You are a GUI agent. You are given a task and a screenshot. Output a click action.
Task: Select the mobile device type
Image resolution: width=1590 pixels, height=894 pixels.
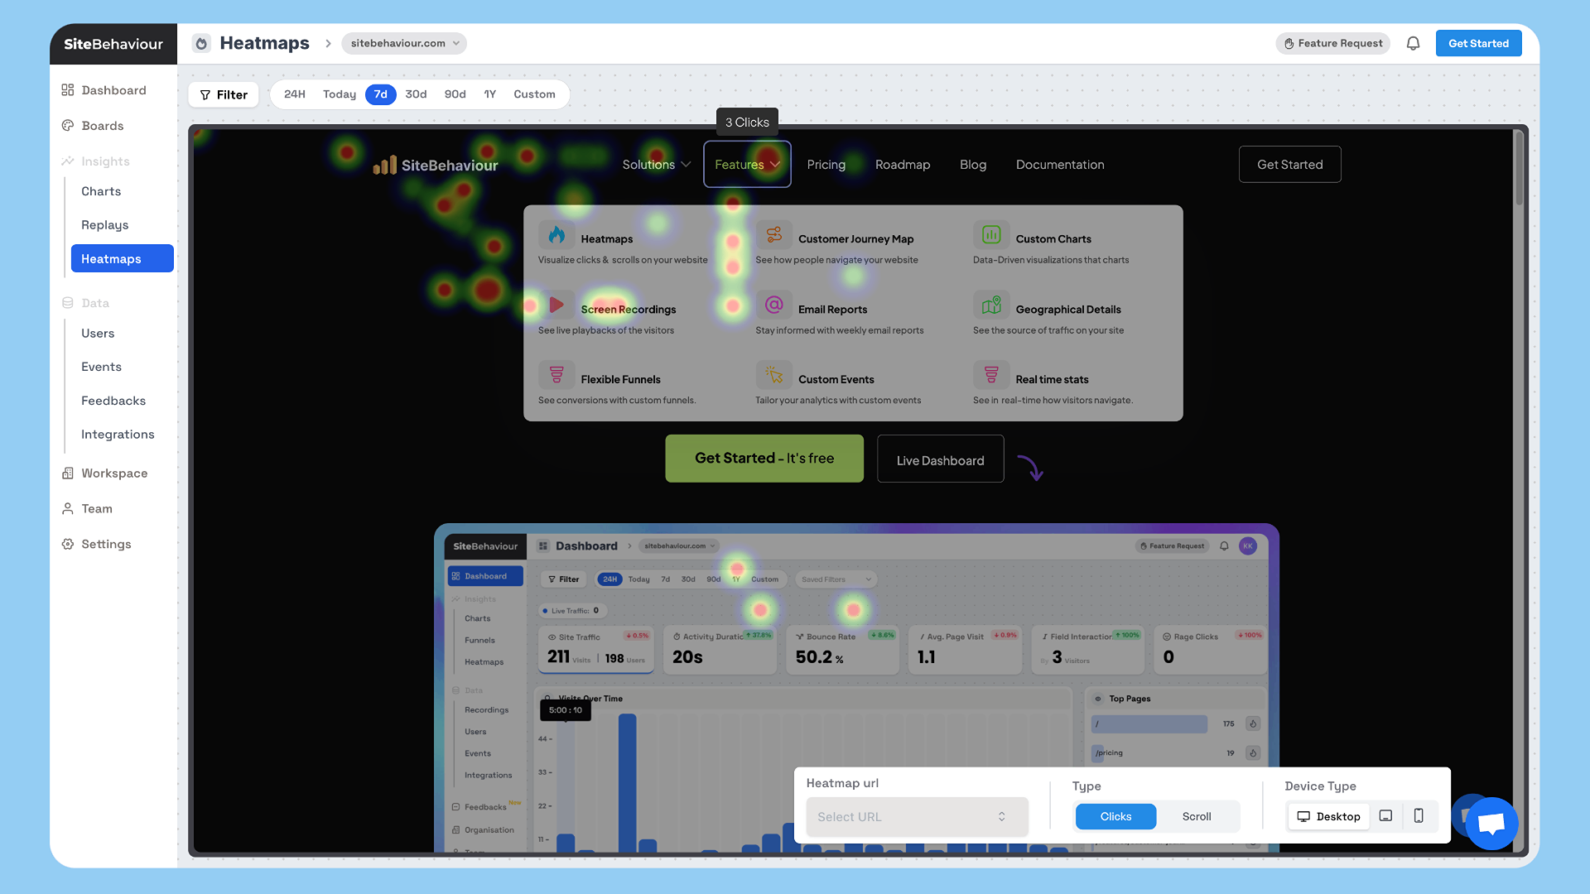1419,816
